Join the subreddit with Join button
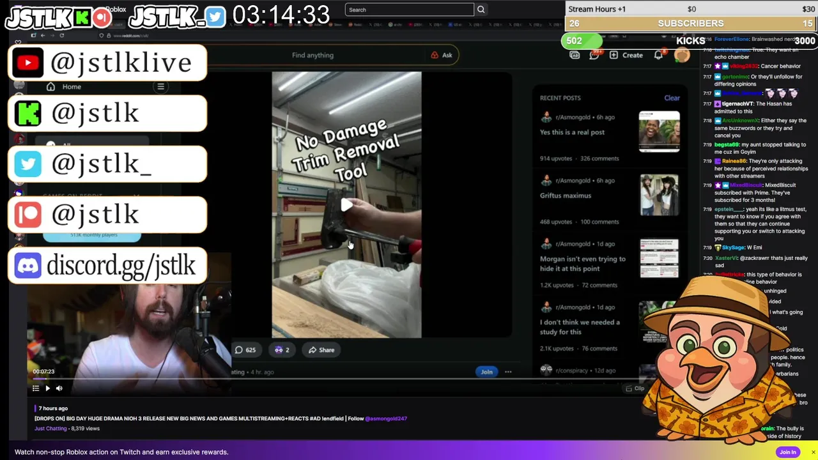This screenshot has height=460, width=818. point(486,372)
